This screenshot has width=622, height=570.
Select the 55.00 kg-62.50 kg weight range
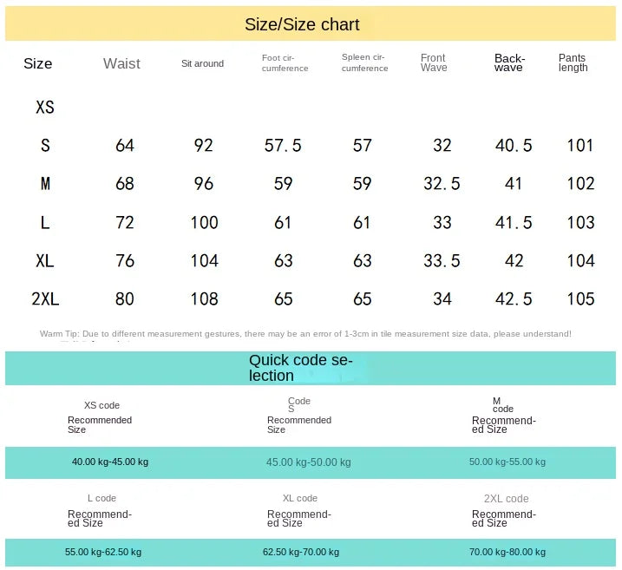point(103,552)
